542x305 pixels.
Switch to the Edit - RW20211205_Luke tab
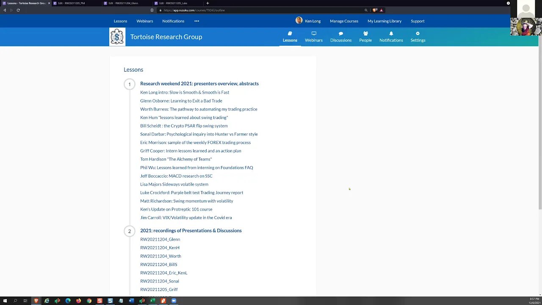coord(177,3)
